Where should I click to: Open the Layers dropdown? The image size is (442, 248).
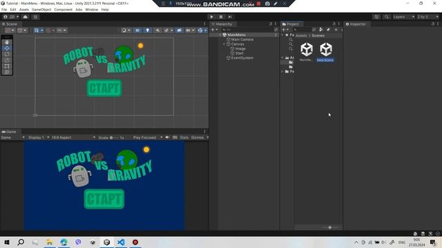[x=404, y=17]
